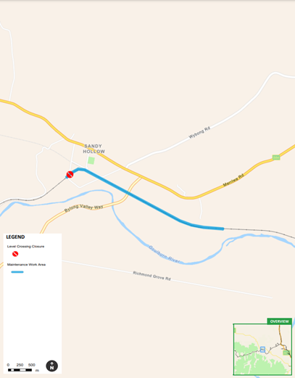Click the green park square near Sandy Hollow
The height and width of the screenshot is (378, 295).
(91, 160)
